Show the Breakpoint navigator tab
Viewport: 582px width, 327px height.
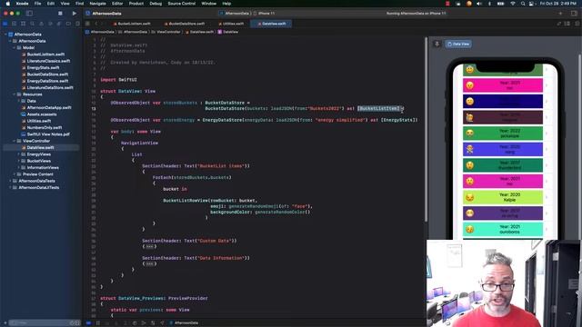pyautogui.click(x=68, y=24)
